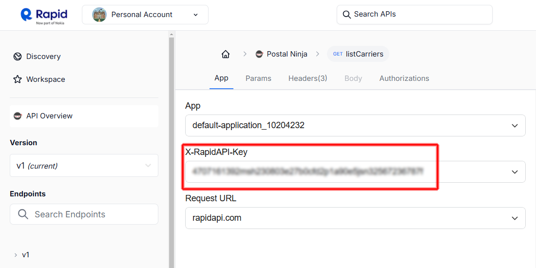Click the Search Endpoints magnifier icon
The height and width of the screenshot is (268, 536).
point(23,214)
